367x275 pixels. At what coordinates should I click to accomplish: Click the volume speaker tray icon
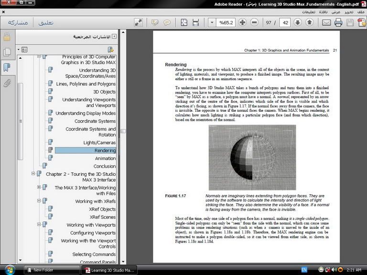(x=334, y=270)
